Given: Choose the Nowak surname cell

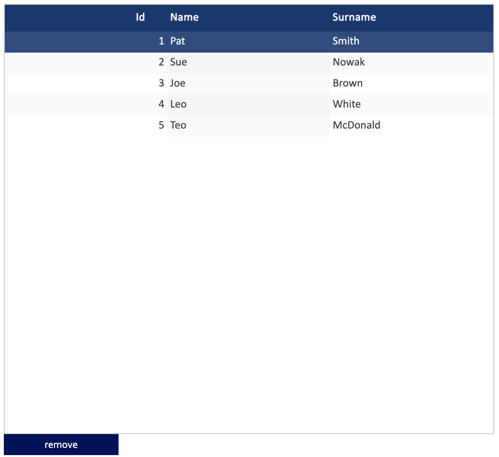Looking at the screenshot, I should (x=349, y=62).
